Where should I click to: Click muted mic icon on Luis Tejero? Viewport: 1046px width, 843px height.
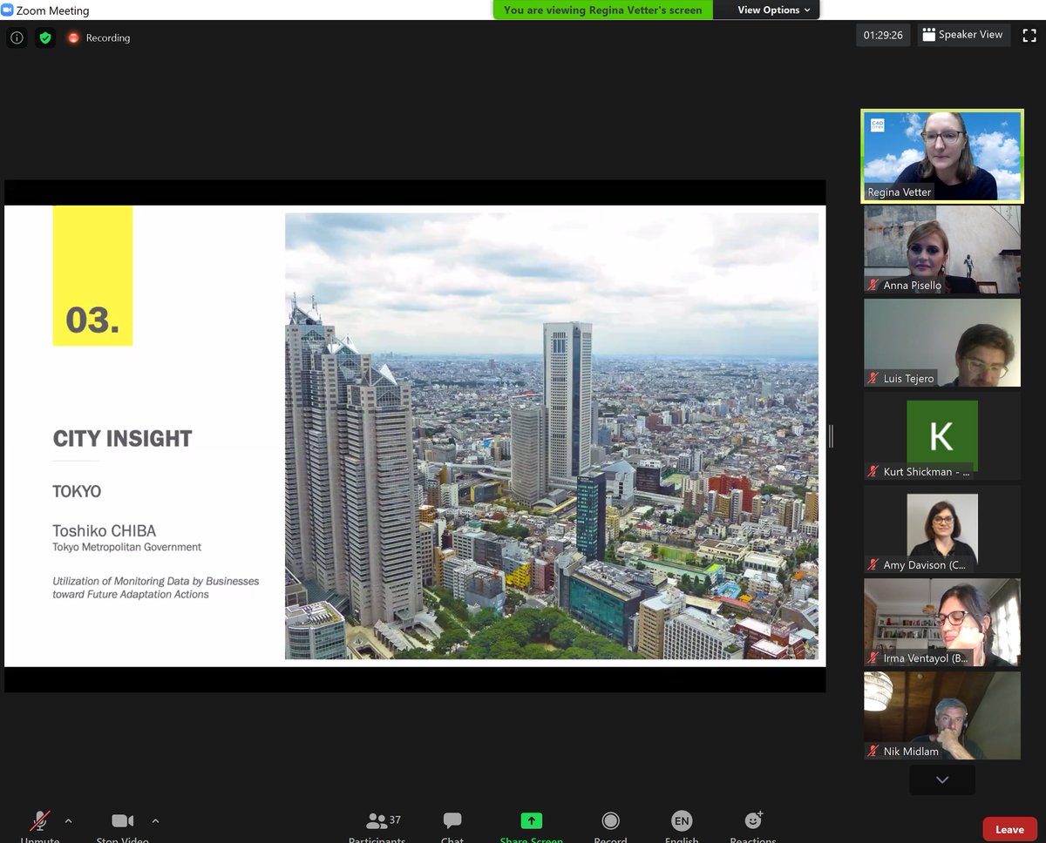point(873,378)
